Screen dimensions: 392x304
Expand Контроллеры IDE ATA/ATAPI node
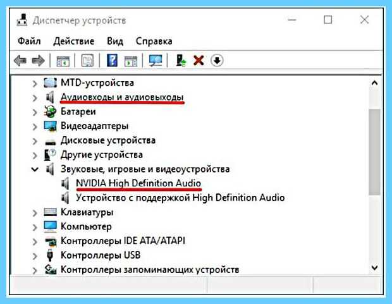pyautogui.click(x=35, y=242)
